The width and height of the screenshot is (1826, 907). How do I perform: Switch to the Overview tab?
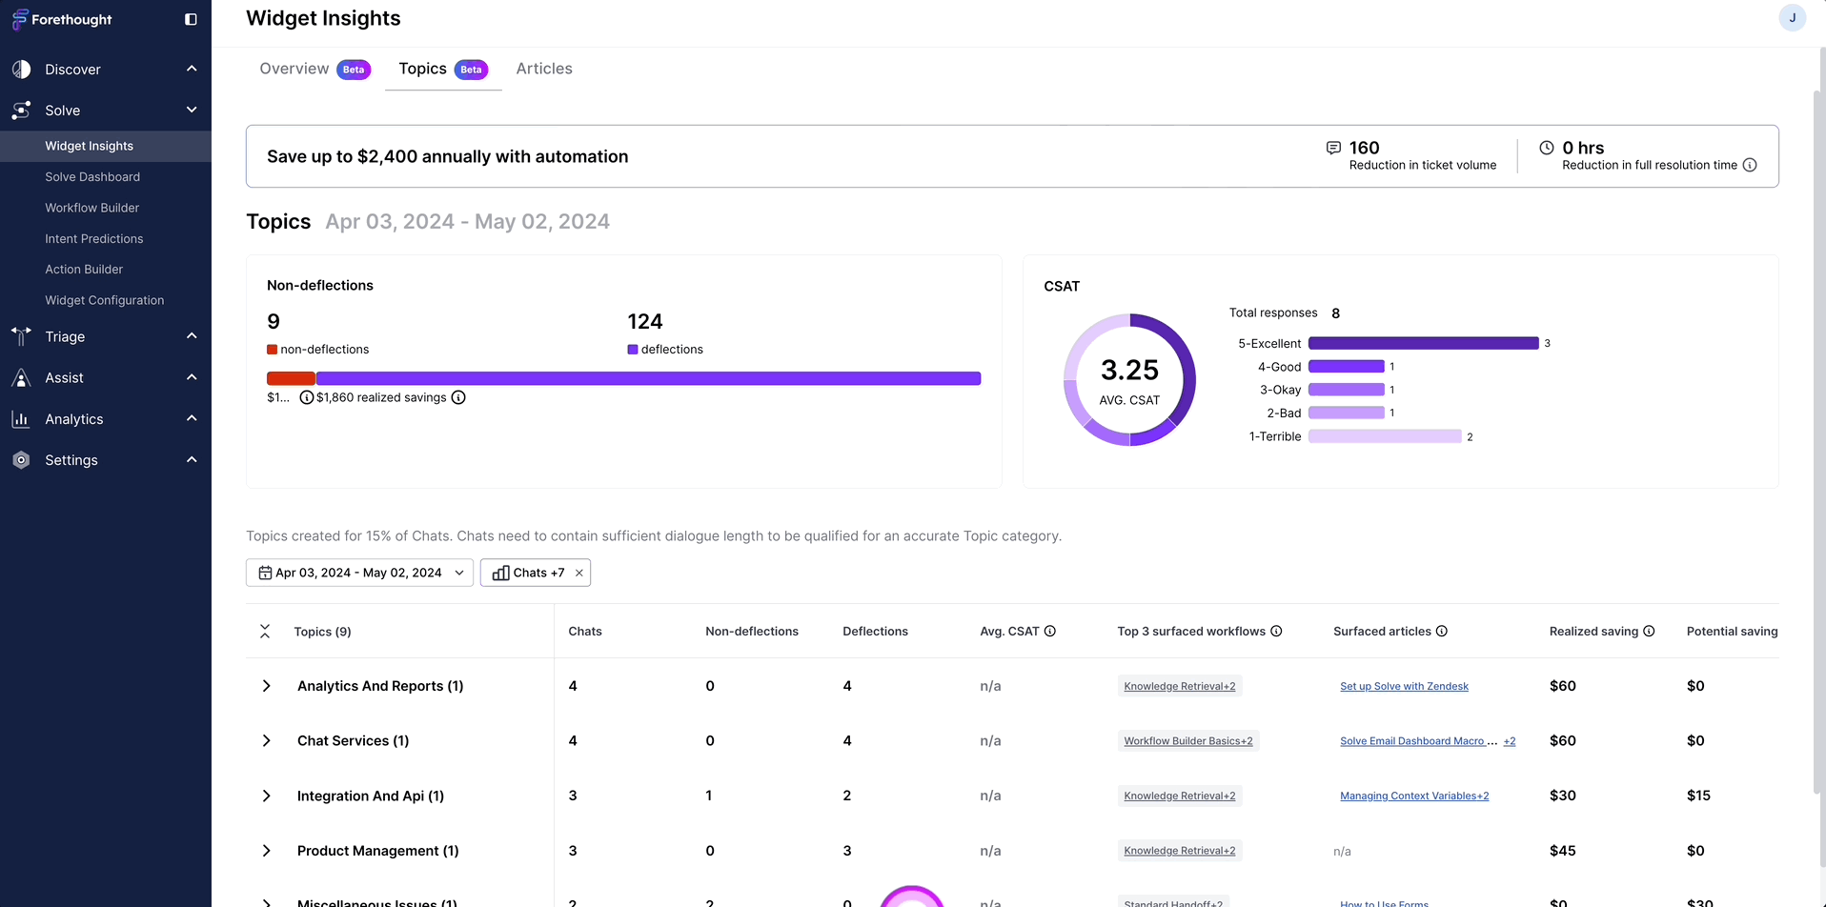pyautogui.click(x=314, y=69)
